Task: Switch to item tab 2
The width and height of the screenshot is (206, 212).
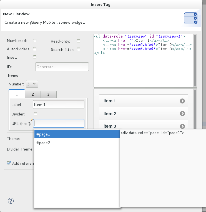Action: tap(32, 94)
